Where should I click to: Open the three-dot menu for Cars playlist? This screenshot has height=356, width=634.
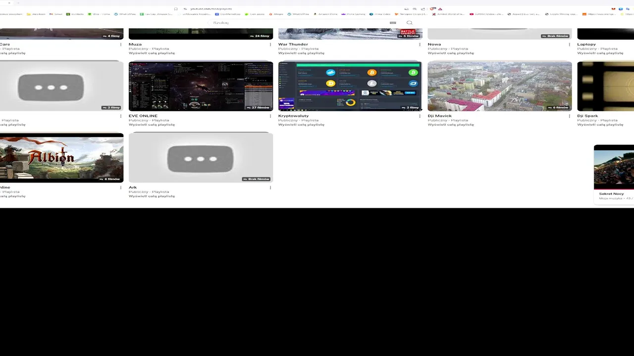[x=121, y=44]
